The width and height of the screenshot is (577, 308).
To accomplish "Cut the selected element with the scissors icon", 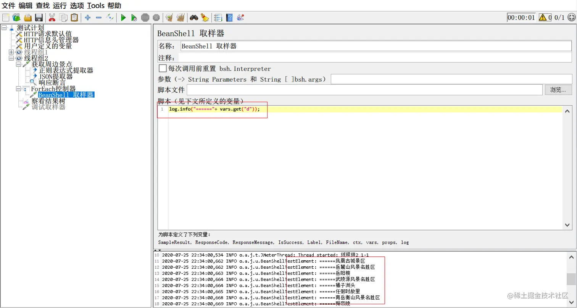I will point(52,17).
